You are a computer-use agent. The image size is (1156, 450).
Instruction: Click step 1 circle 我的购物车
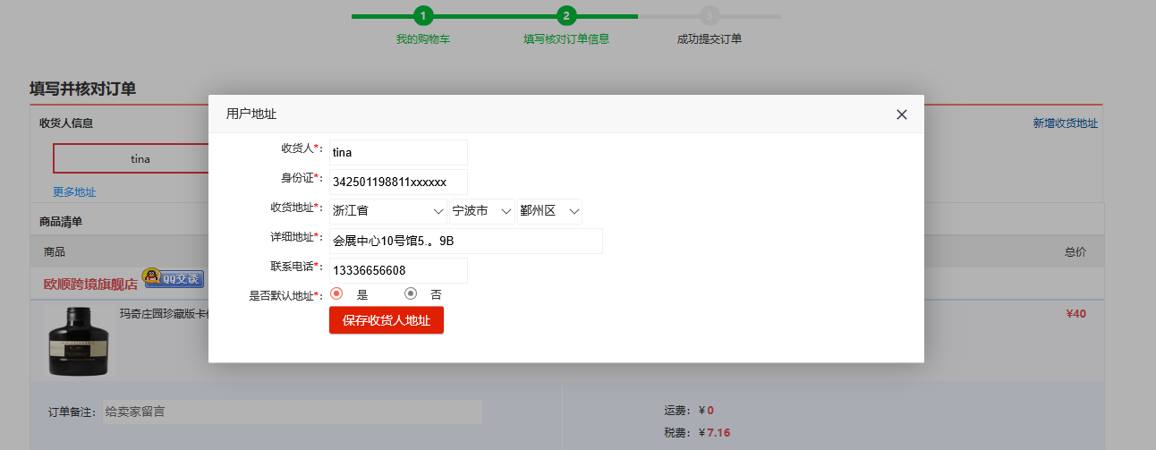point(423,16)
